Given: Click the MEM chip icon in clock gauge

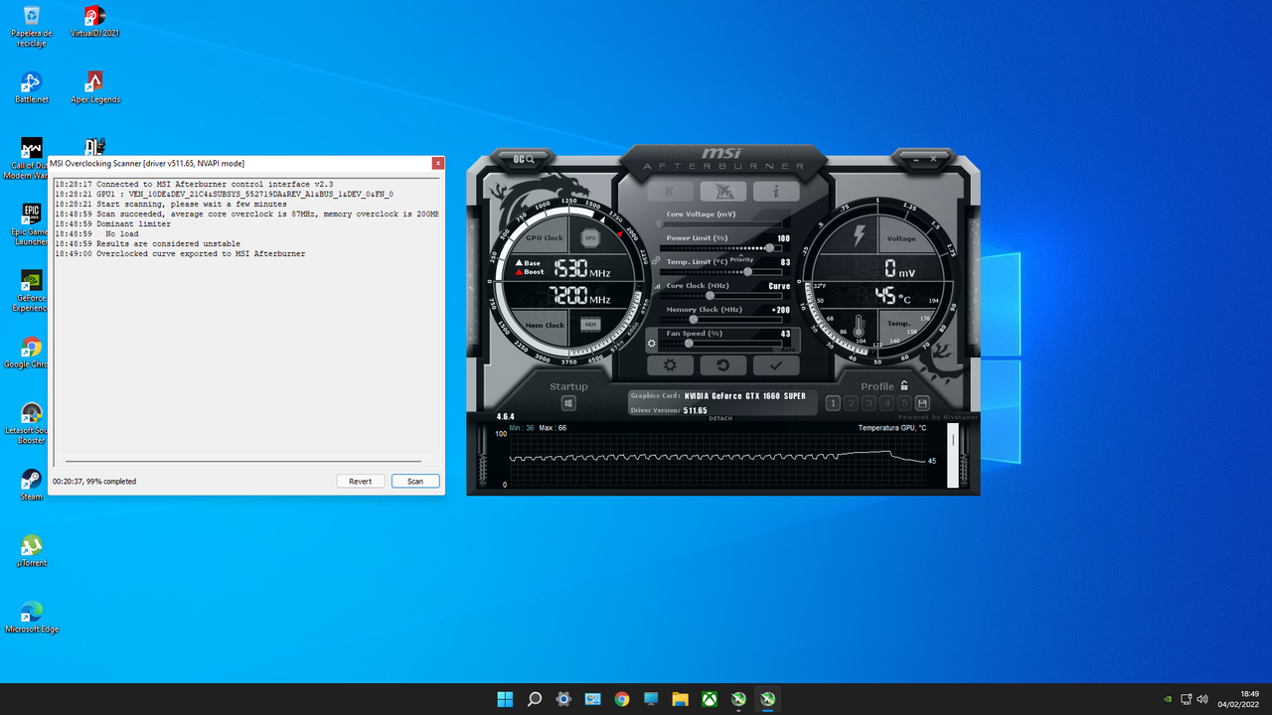Looking at the screenshot, I should (590, 324).
